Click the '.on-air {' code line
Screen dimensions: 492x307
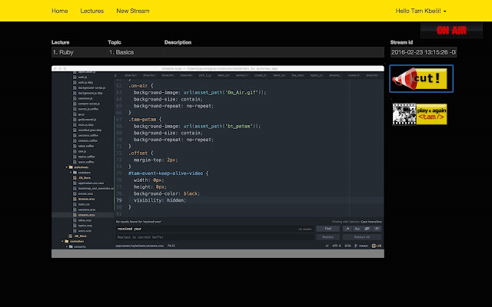coord(141,85)
